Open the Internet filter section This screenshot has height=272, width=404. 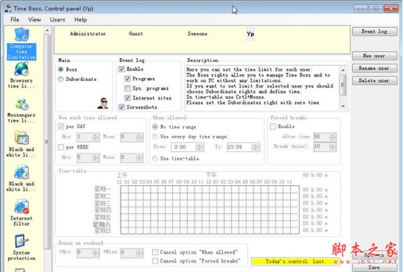coord(22,213)
